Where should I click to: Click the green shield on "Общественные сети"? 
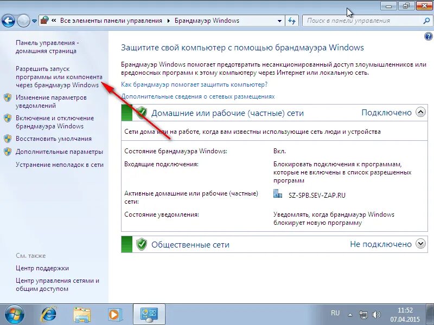tap(142, 244)
